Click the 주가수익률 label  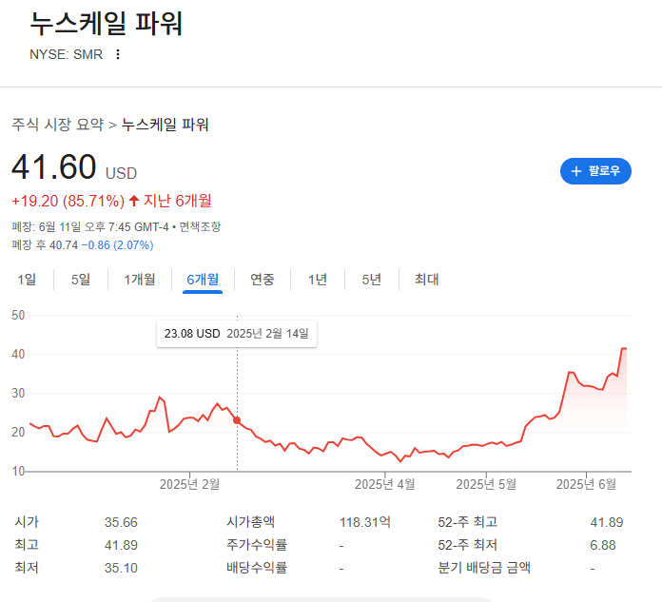click(x=257, y=545)
